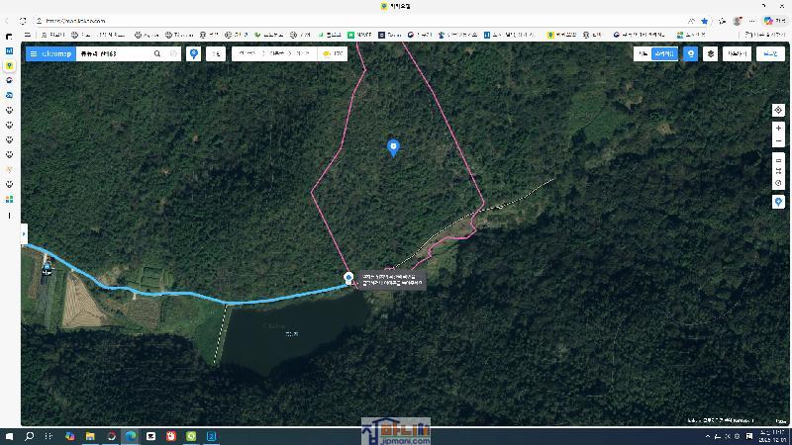Toggle the blue location overlay button at top right
The image size is (792, 445).
pos(691,54)
